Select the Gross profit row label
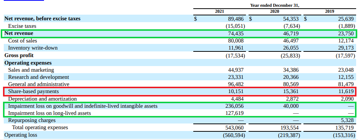 19,55
